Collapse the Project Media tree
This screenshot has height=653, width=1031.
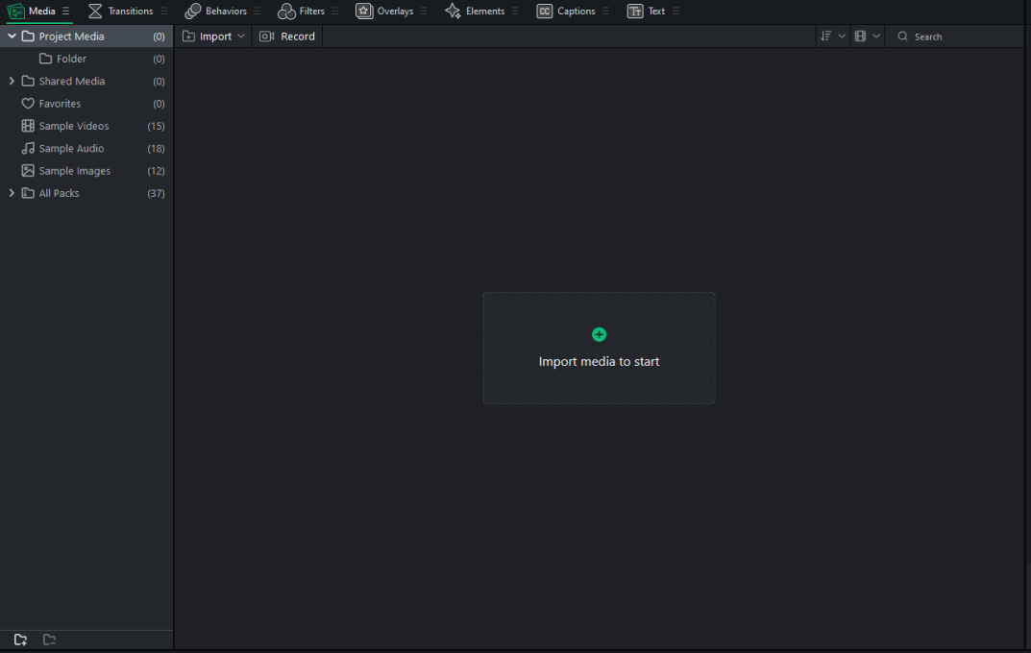[x=12, y=36]
